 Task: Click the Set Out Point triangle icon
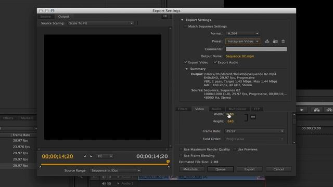91,156
